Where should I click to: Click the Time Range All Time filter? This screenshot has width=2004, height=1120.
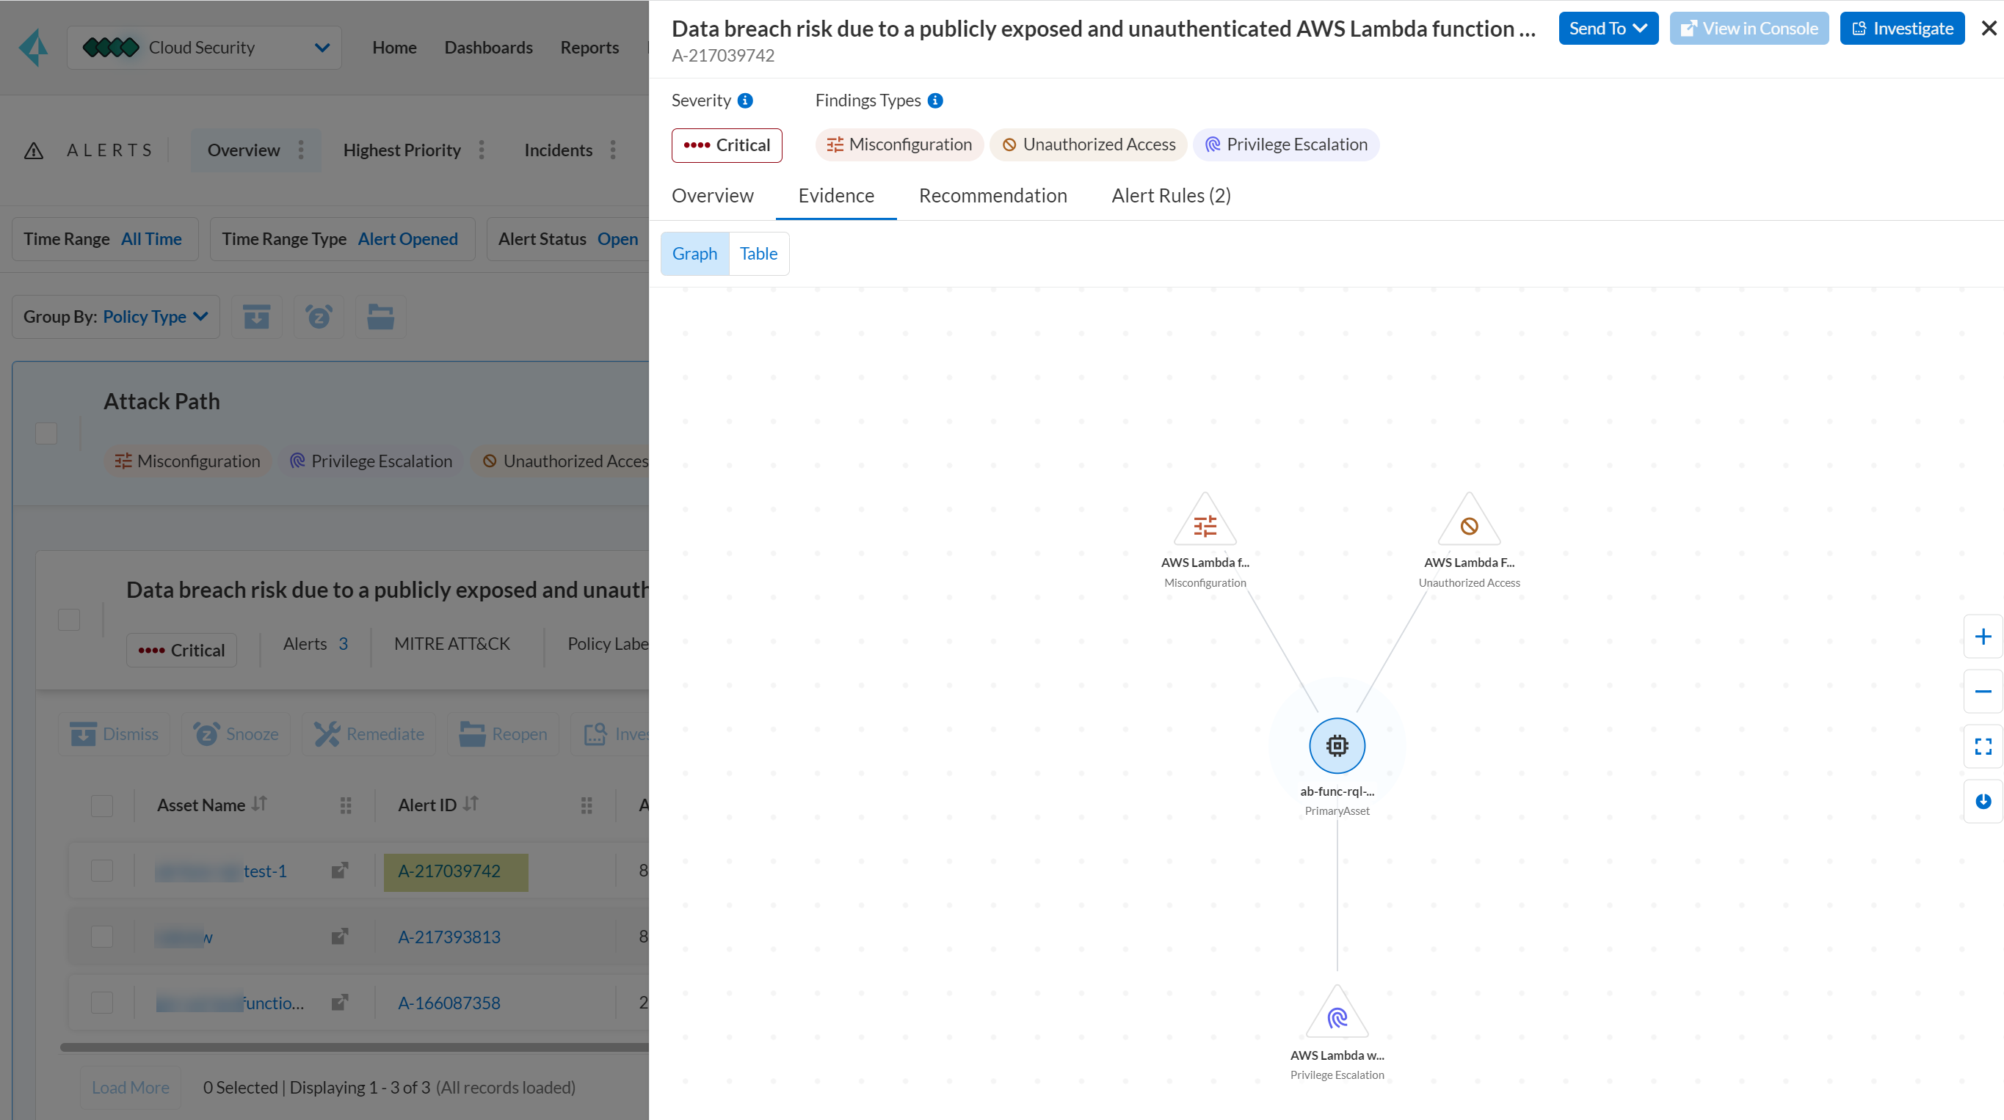click(105, 239)
